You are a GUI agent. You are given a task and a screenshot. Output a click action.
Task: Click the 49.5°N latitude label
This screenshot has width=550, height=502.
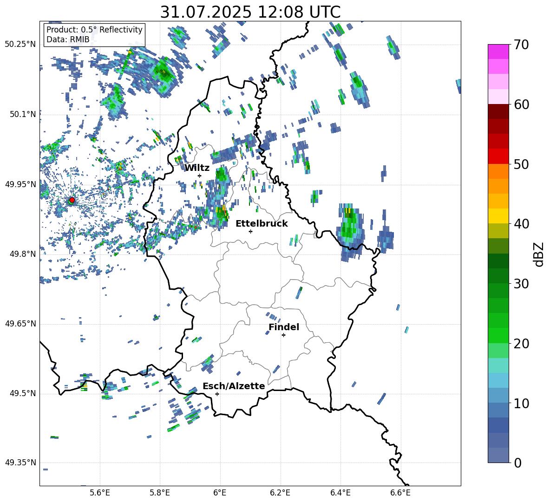tap(23, 393)
